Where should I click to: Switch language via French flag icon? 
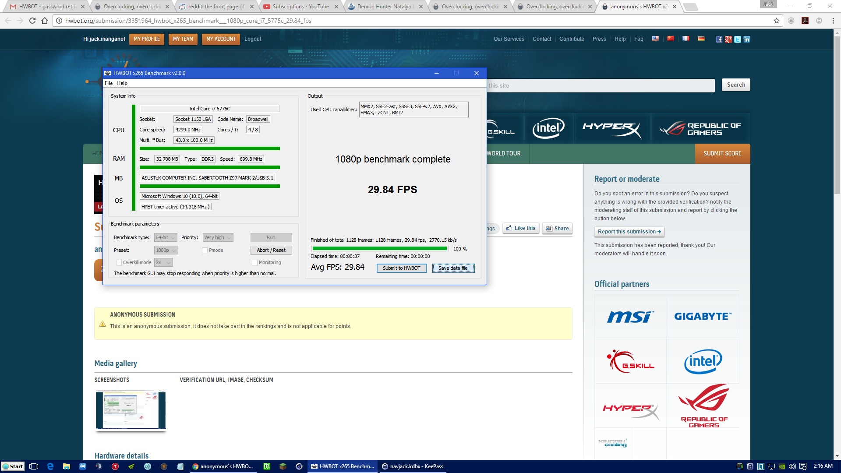pos(686,39)
